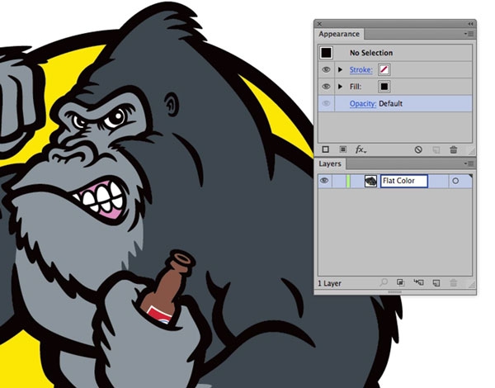Viewport: 495px width, 388px height.
Task: Click Create New Layer icon
Action: pos(436,283)
